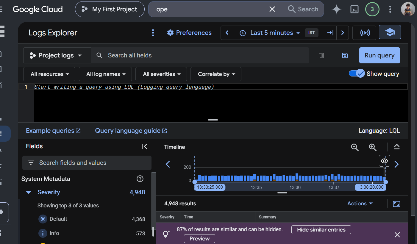417x244 pixels.
Task: Collapse the Timeline panel chevron
Action: 397,147
